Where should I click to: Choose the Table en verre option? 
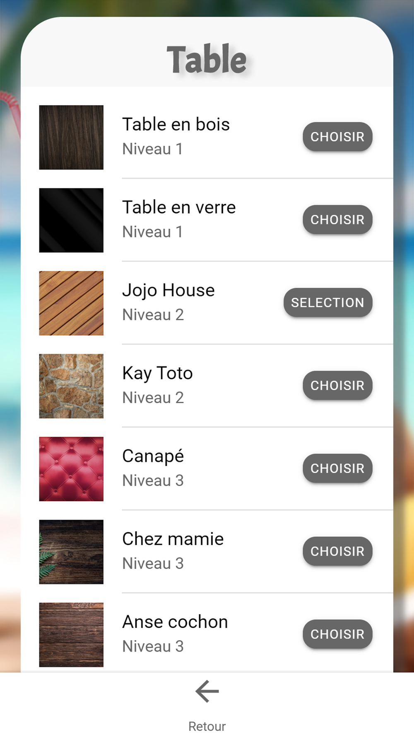337,220
